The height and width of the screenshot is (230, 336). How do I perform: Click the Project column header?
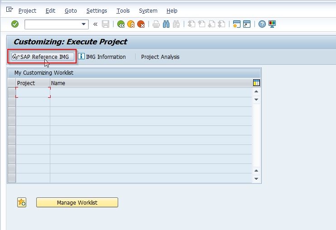[x=33, y=83]
